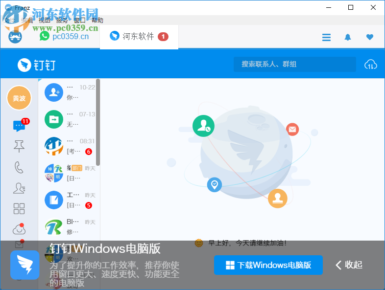385x290 pixels.
Task: Open the contacts icon in sidebar
Action: click(x=19, y=188)
